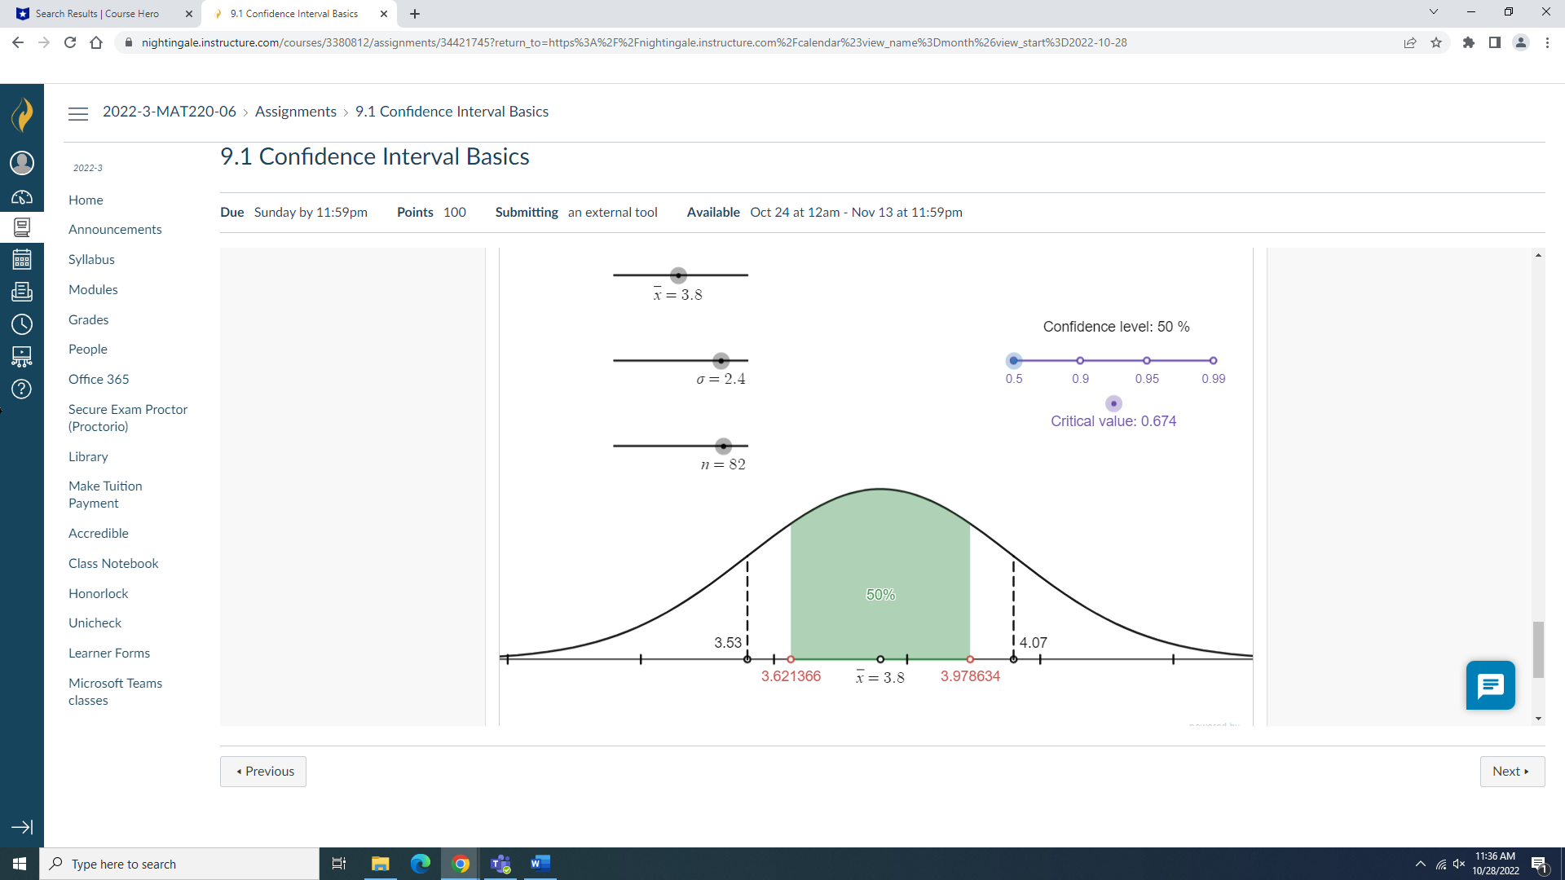Expand the global navigation arrow at bottom
The height and width of the screenshot is (880, 1565).
(22, 827)
